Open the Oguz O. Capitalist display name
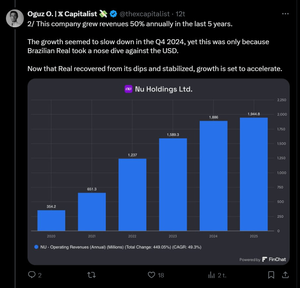The width and height of the screenshot is (300, 288). pos(62,14)
